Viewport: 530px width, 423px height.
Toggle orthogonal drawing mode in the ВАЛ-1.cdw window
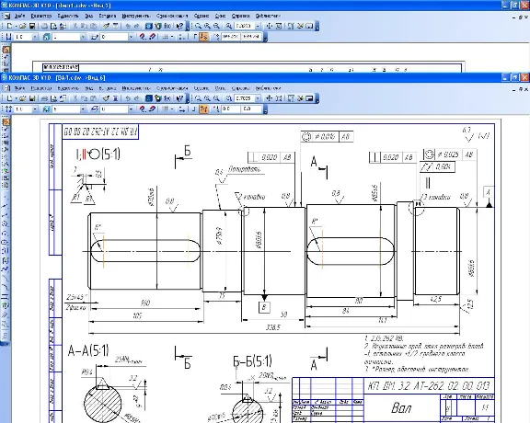point(193,109)
